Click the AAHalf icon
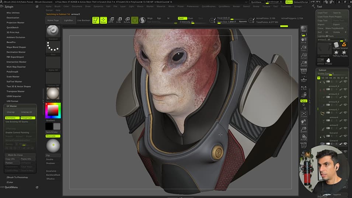Viewport: 352px width, 198px height. 304,64
